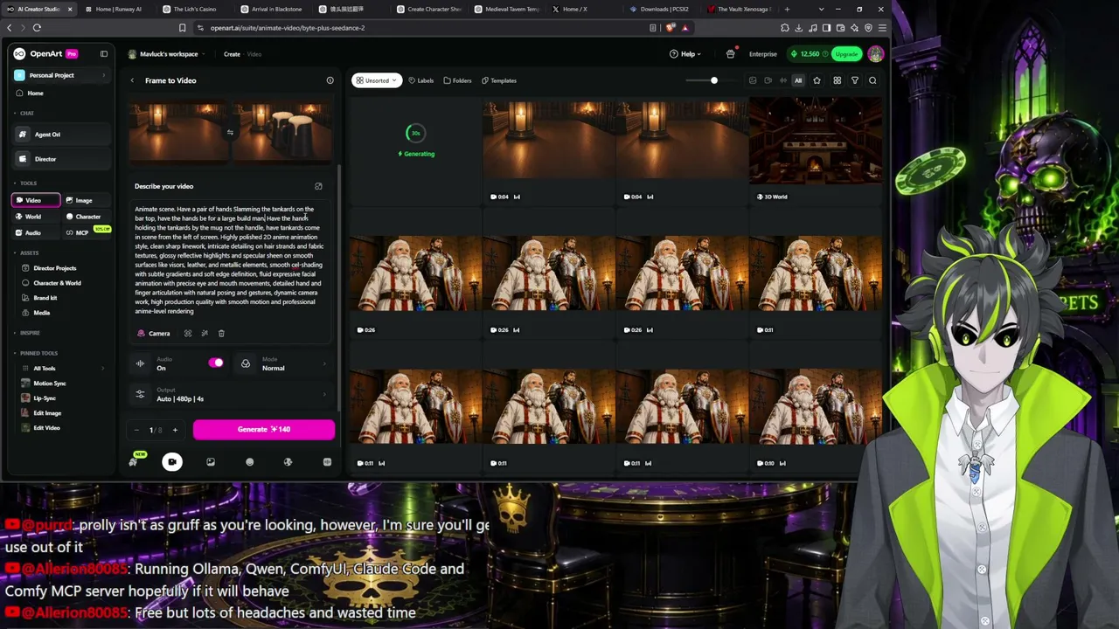Delete the prompt with the trash icon
The width and height of the screenshot is (1119, 629).
[x=221, y=333]
